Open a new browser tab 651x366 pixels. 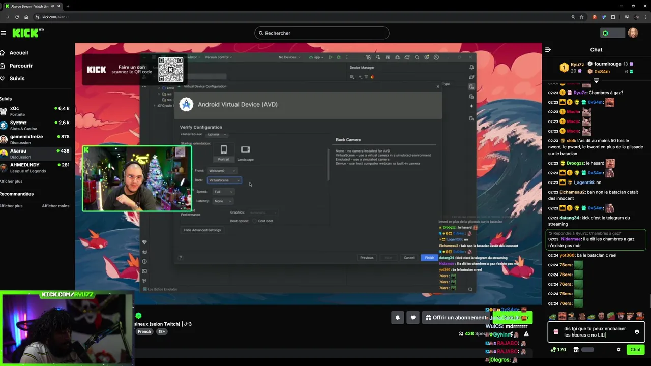[68, 6]
